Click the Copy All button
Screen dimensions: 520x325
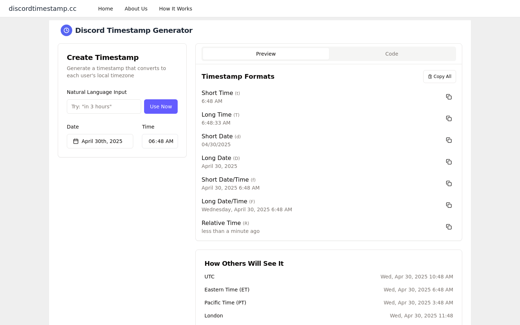click(439, 77)
